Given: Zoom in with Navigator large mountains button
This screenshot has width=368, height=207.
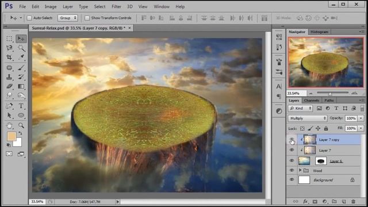Looking at the screenshot, I should [354, 93].
